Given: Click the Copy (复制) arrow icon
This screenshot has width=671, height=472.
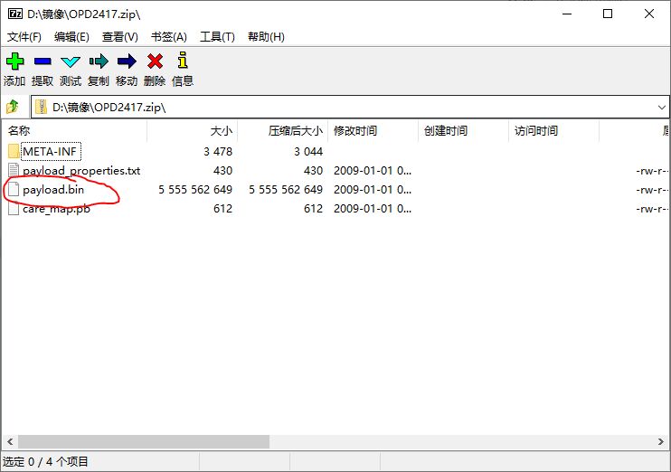Looking at the screenshot, I should click(x=99, y=62).
